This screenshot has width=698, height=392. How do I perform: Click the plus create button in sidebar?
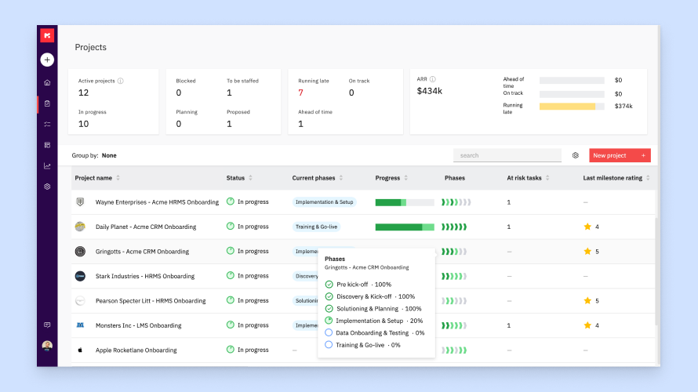click(47, 60)
